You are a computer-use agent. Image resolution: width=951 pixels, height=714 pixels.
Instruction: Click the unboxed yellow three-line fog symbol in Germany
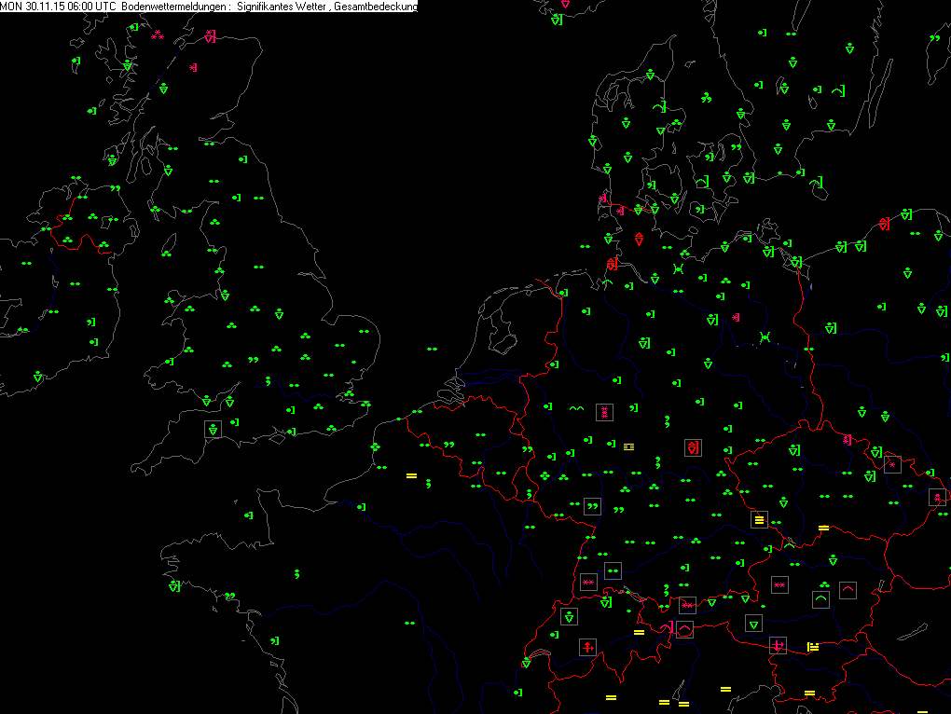coord(629,446)
